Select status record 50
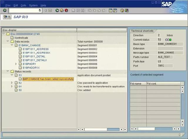Screen dimensions: 188x139 (20, 90)
